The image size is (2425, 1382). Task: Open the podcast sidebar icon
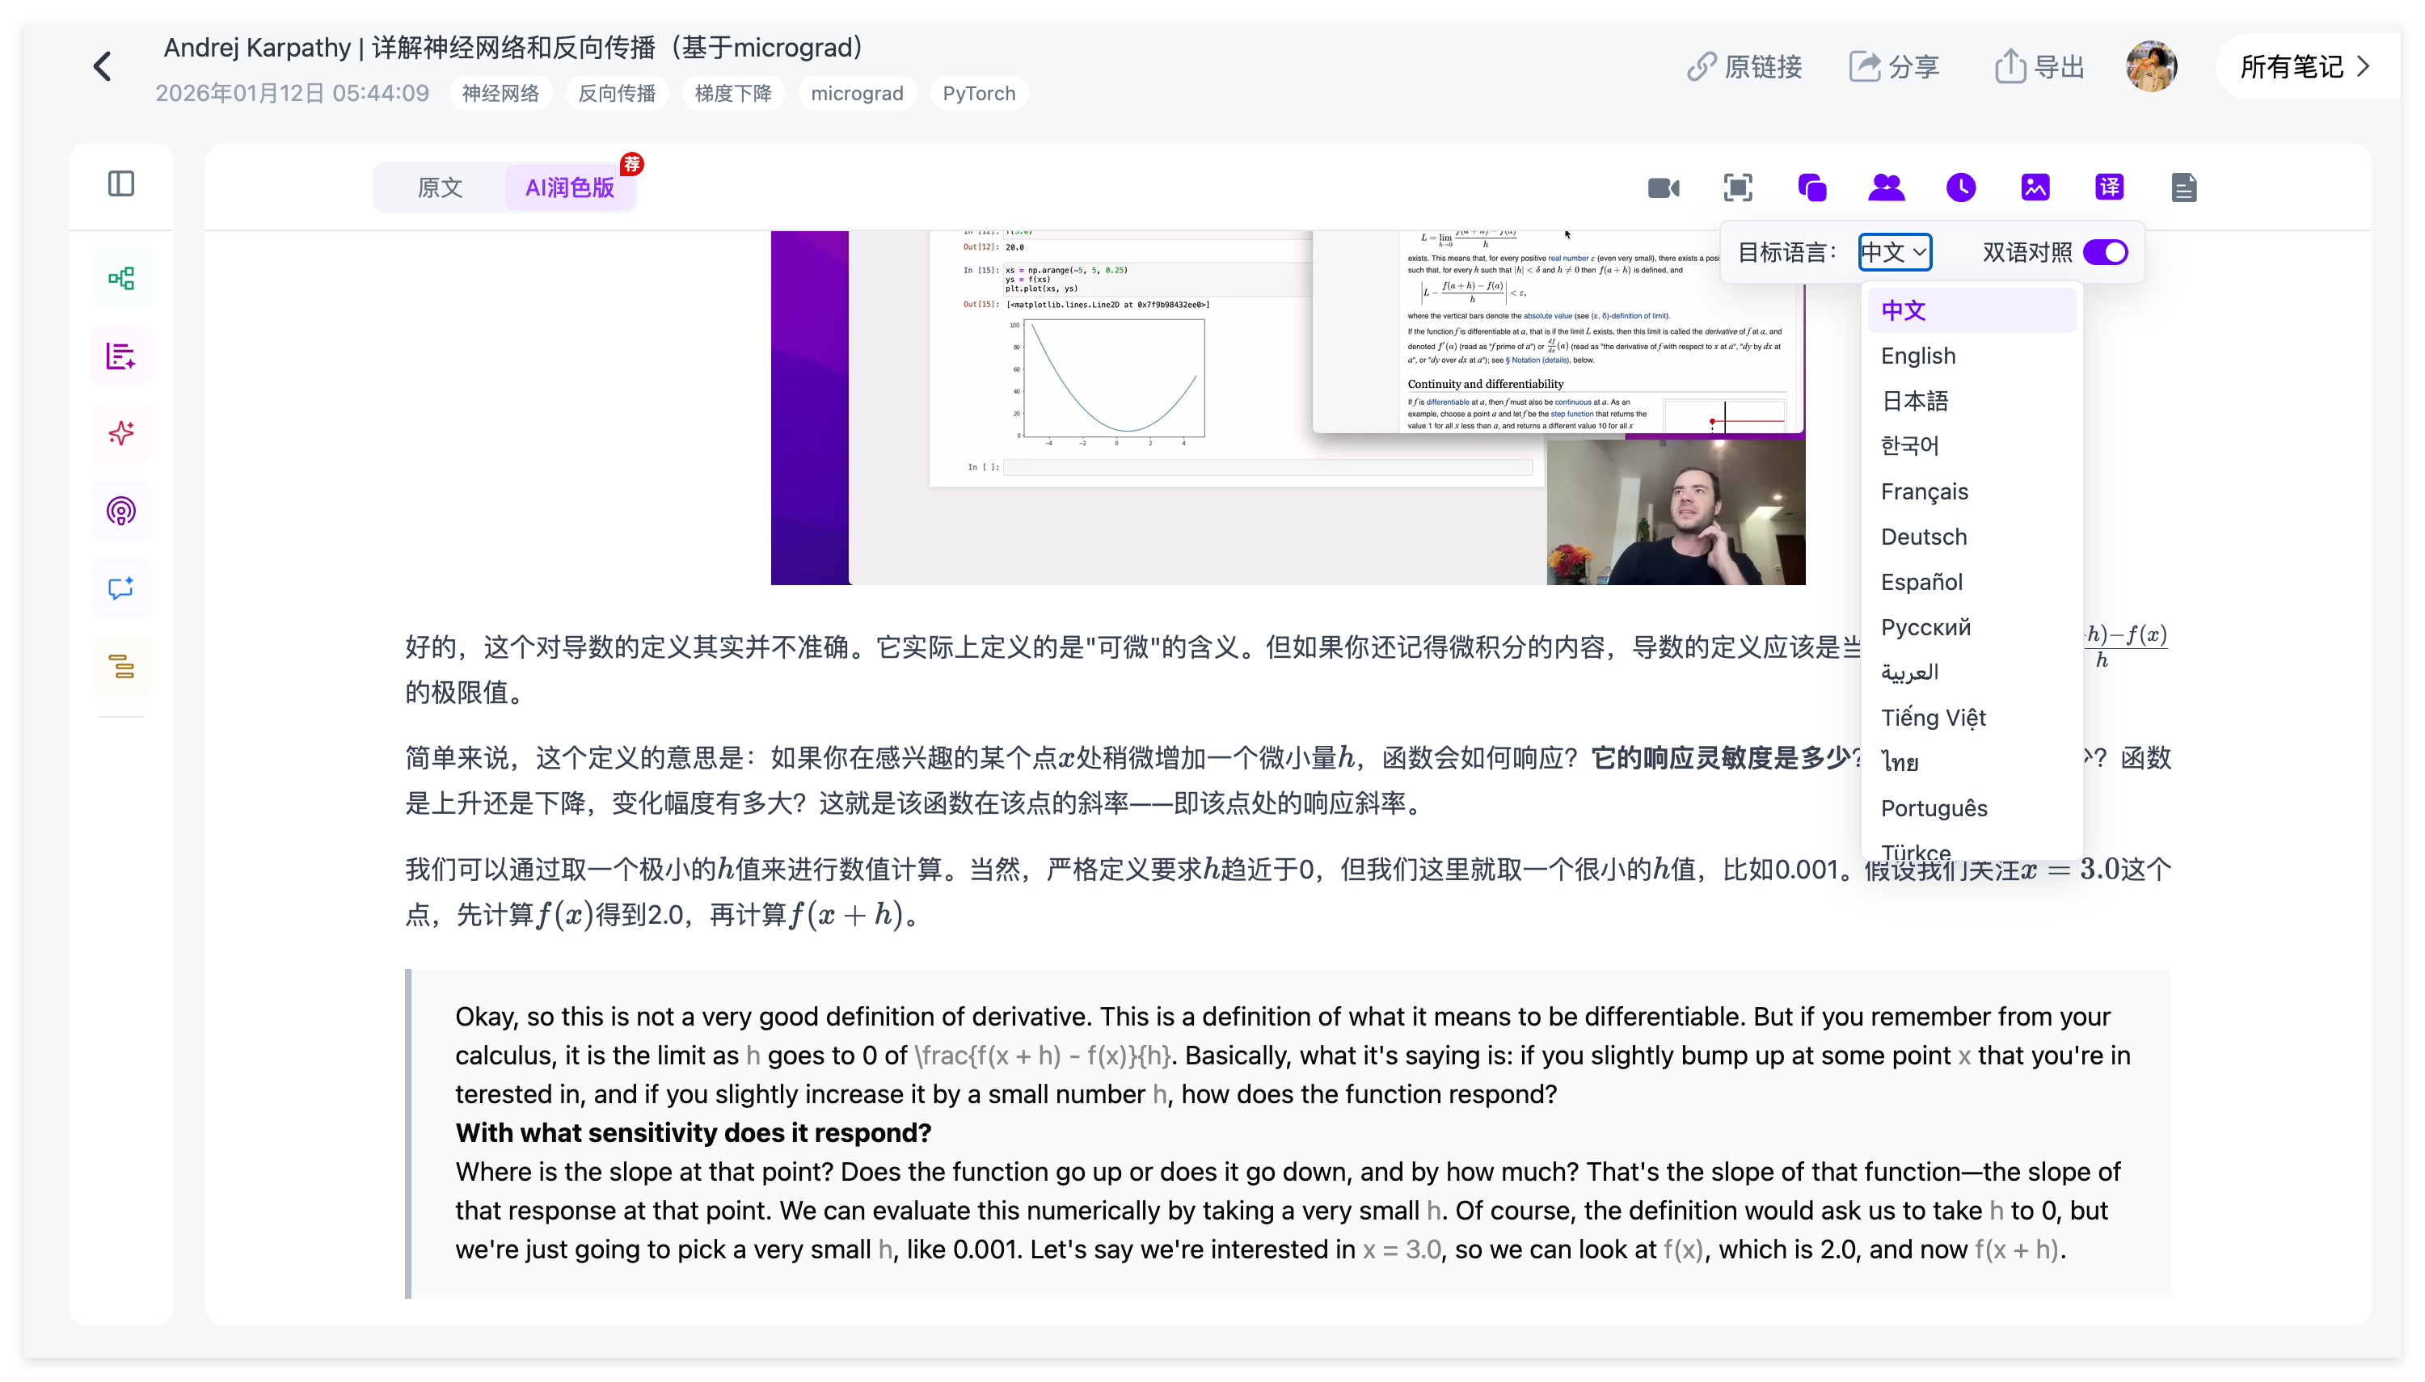click(x=120, y=512)
